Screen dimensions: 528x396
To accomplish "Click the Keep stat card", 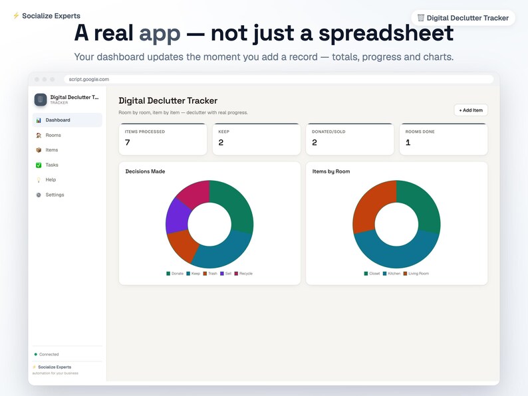I will 256,140.
